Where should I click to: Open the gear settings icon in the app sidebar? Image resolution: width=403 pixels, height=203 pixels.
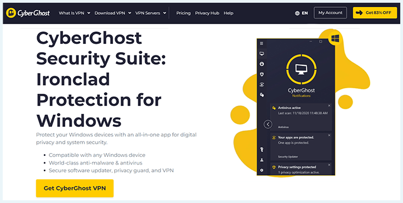[262, 170]
